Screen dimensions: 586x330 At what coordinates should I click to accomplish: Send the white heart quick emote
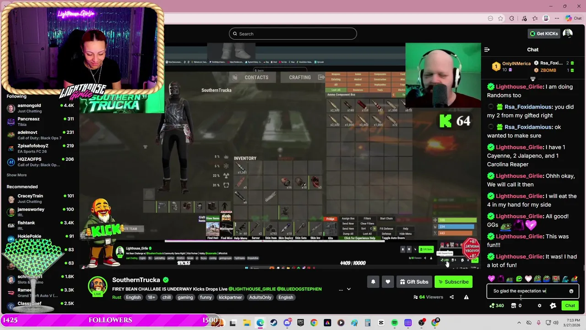tap(528, 279)
